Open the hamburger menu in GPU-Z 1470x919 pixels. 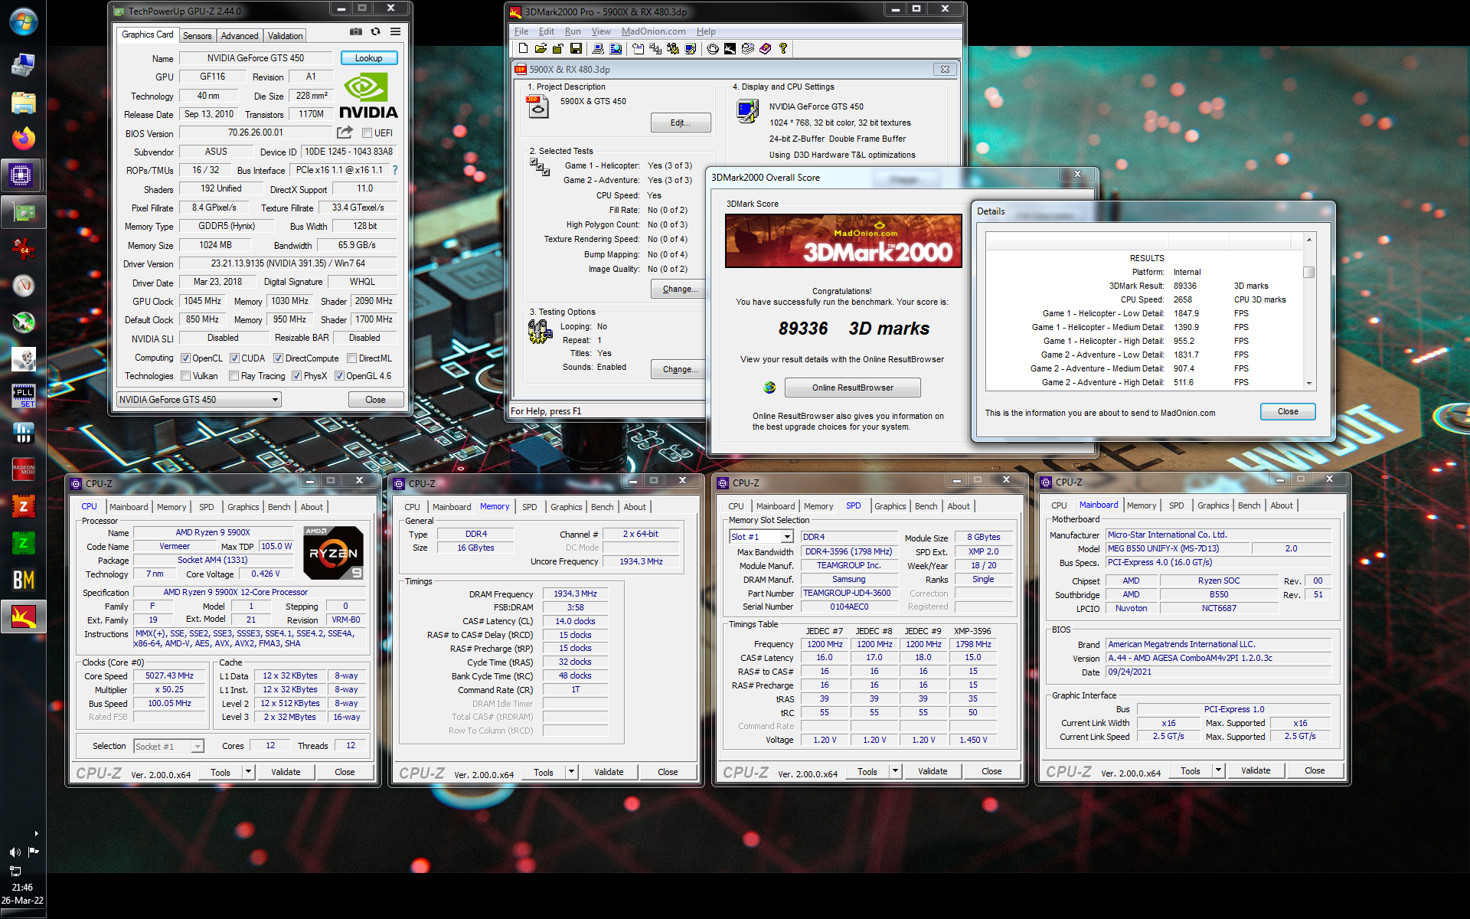(395, 32)
